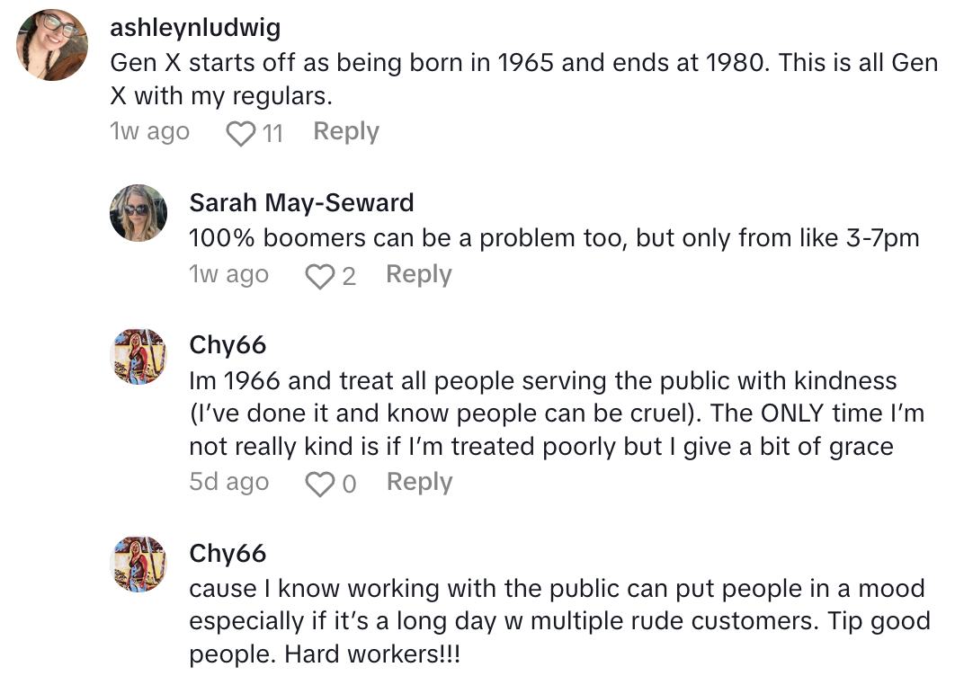Viewport: 955px width, 676px height.
Task: Visit the ashleynludwig username link
Action: (194, 28)
